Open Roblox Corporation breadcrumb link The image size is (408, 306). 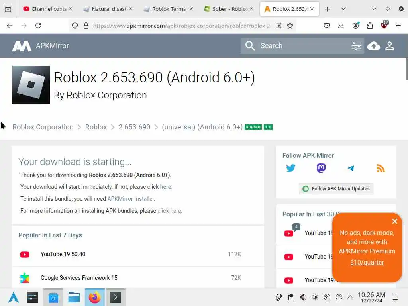point(43,127)
